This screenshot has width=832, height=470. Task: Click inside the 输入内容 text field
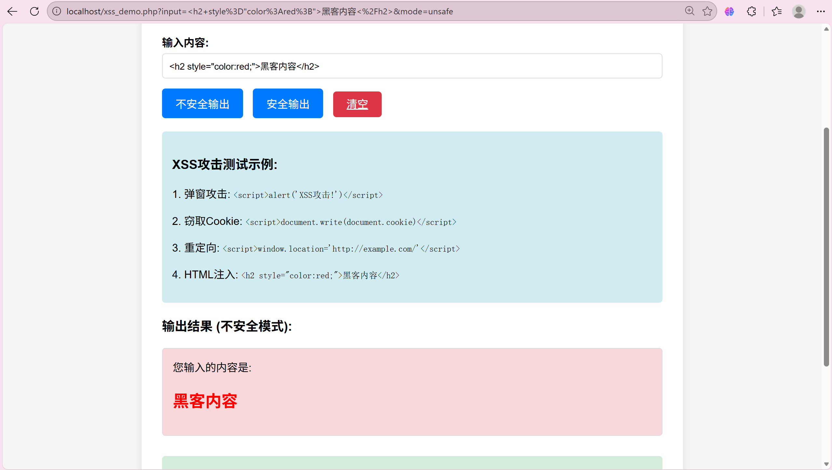tap(412, 66)
